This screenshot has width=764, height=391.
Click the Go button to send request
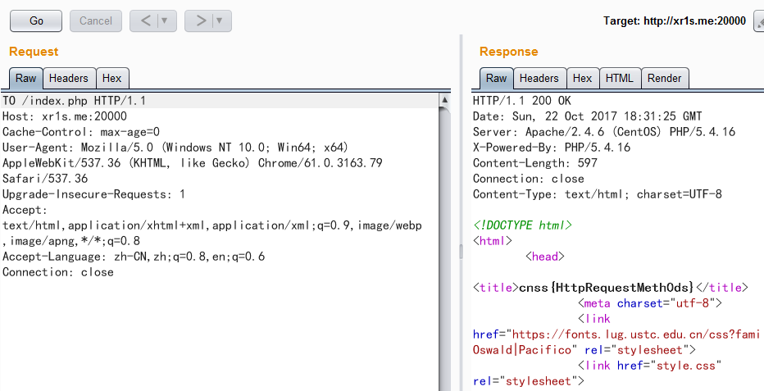(x=36, y=20)
